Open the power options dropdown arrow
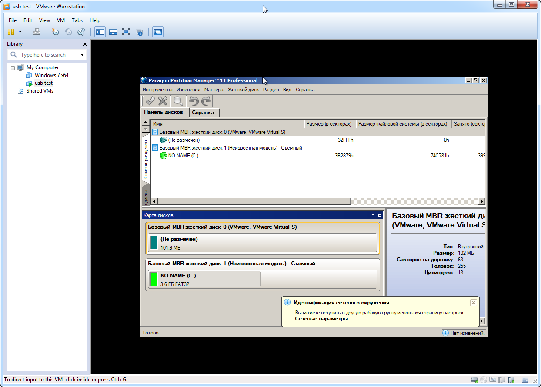Viewport: 541px width, 387px height. click(20, 32)
